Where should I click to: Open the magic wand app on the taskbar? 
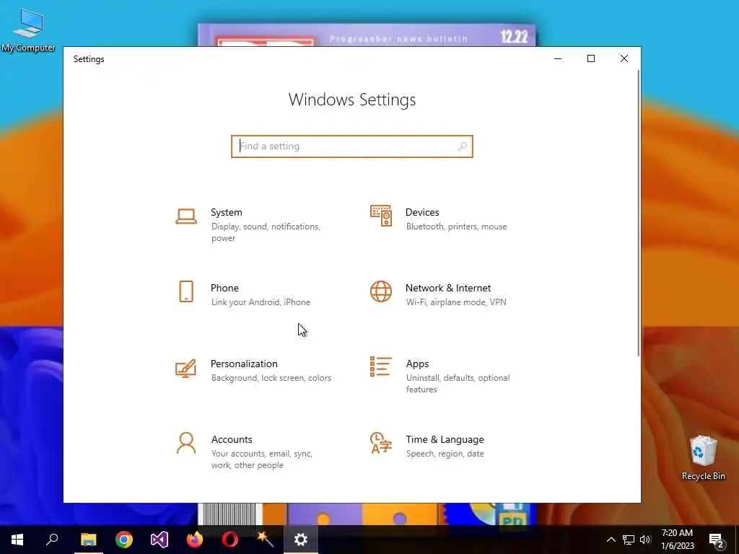point(266,540)
